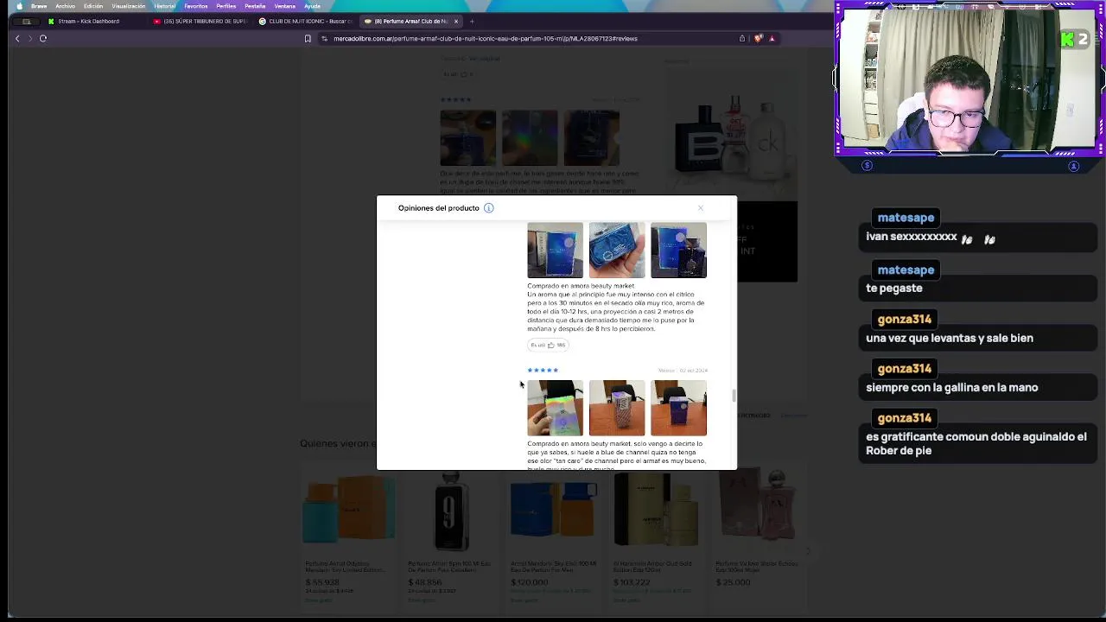Open the Visualización menu
The width and height of the screenshot is (1106, 622).
coord(129,6)
